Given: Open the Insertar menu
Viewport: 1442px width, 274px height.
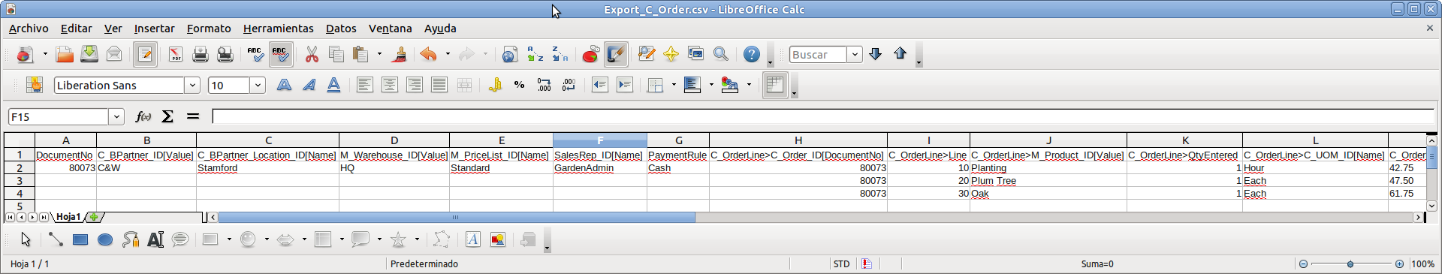Looking at the screenshot, I should click(154, 29).
